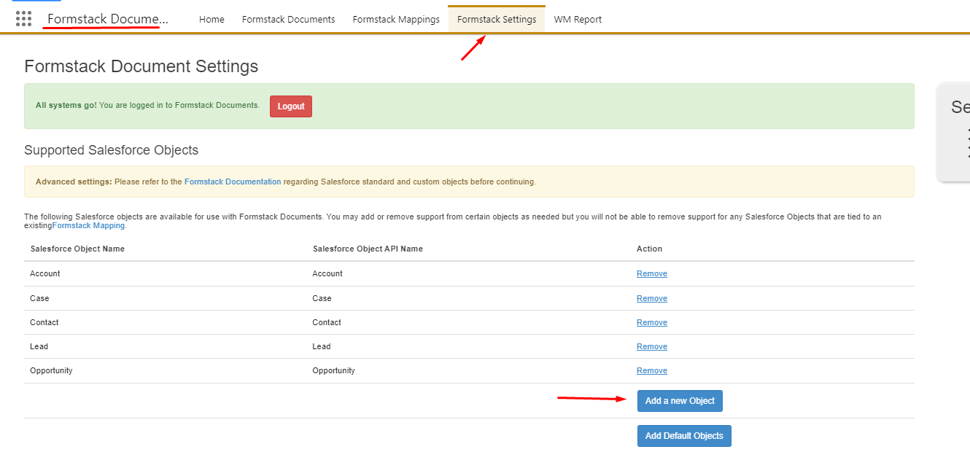Open the Formstack Documentation link
Screen dimensions: 970x452
[x=232, y=182]
